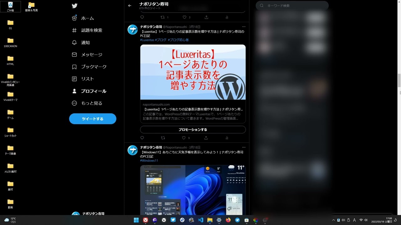Select the ゲーム desktop folder

[10, 114]
